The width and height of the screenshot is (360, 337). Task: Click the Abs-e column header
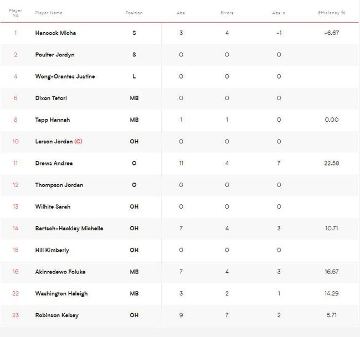pyautogui.click(x=279, y=13)
